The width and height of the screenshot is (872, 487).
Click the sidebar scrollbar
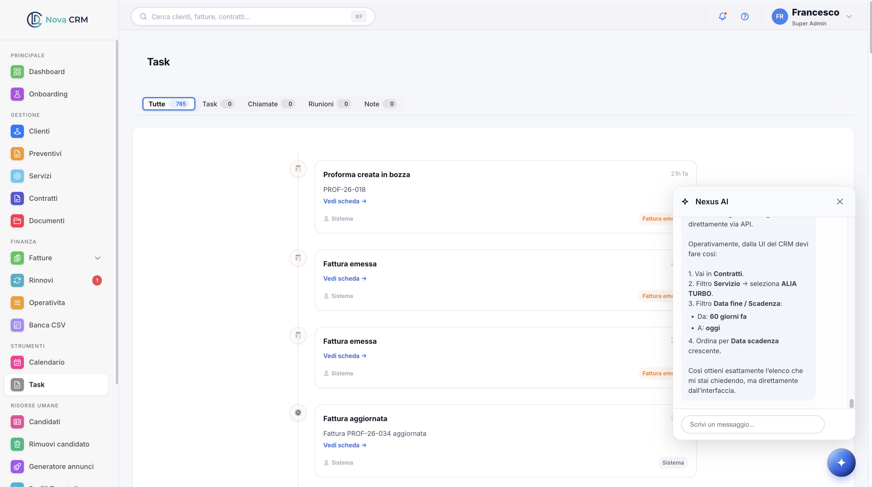coord(117,212)
